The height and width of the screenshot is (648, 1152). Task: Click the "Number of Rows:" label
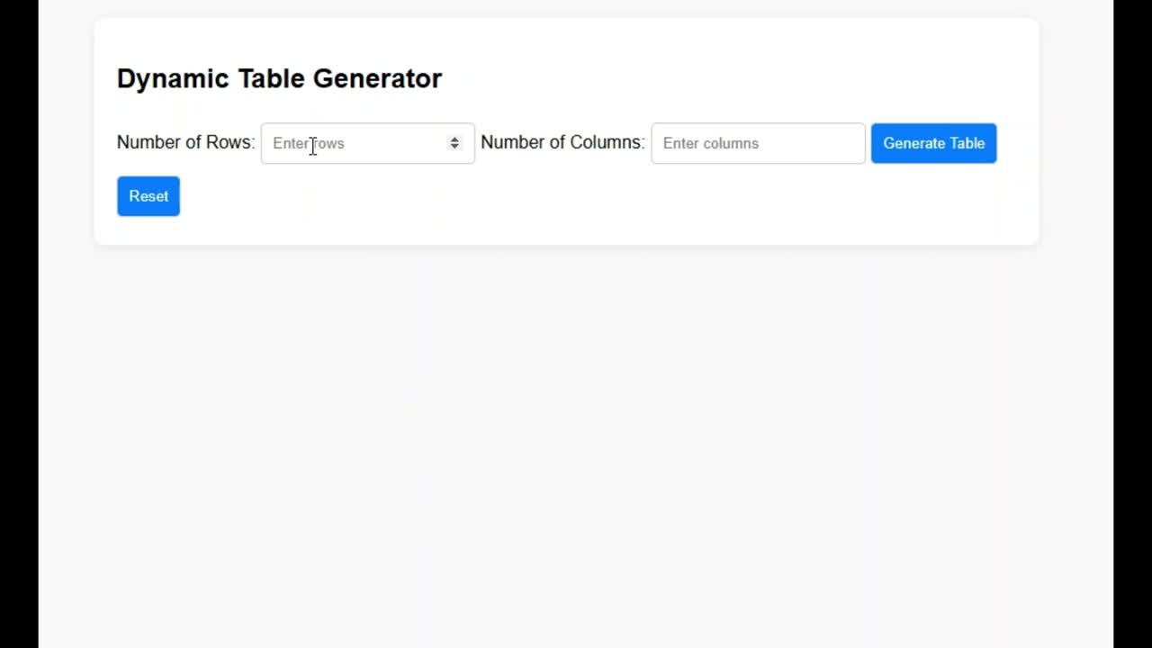pyautogui.click(x=186, y=142)
